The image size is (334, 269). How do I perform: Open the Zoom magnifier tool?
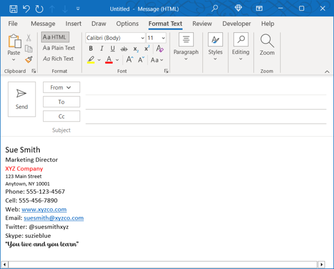[267, 44]
